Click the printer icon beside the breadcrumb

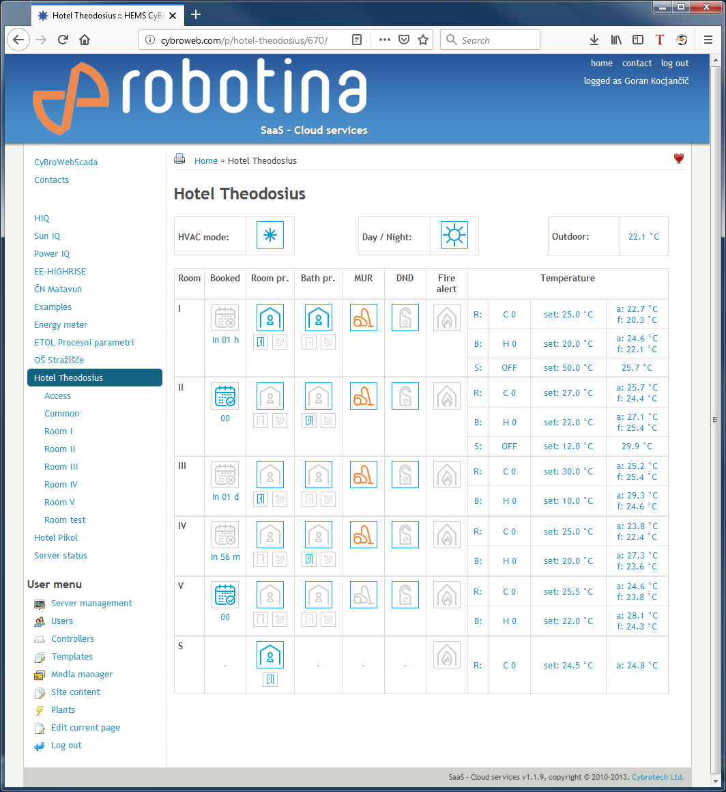(179, 160)
